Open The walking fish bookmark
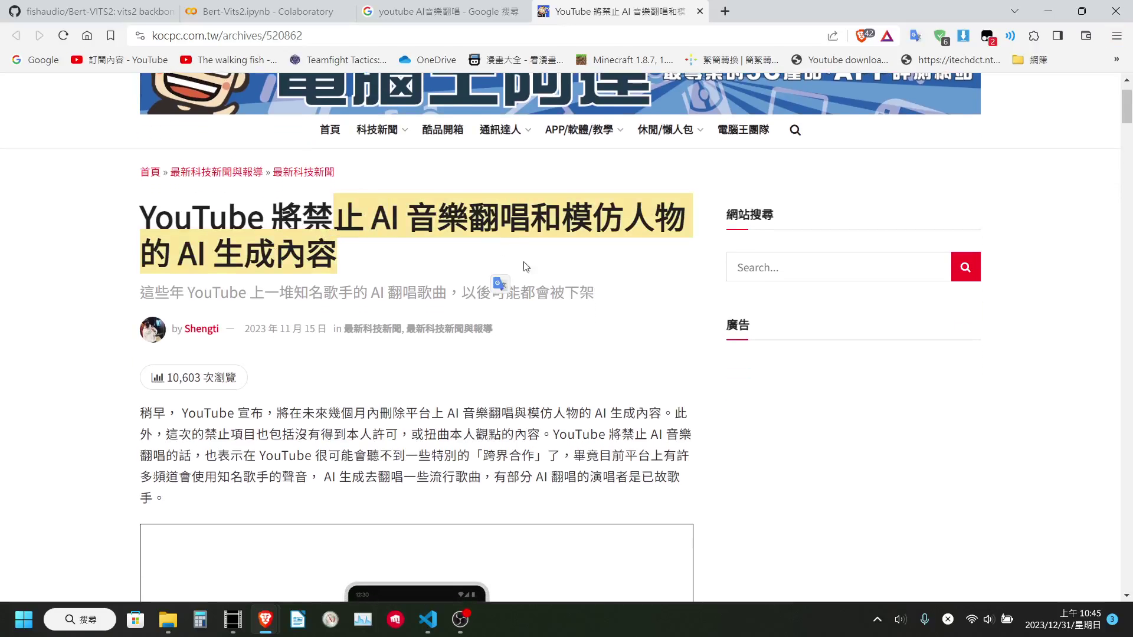The height and width of the screenshot is (637, 1133). [x=229, y=60]
